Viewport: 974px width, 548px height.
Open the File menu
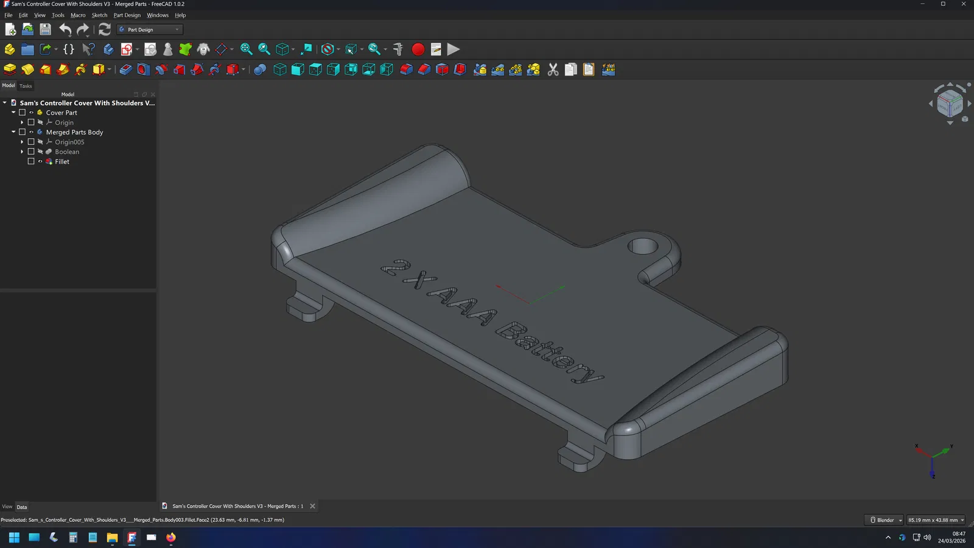[9, 15]
